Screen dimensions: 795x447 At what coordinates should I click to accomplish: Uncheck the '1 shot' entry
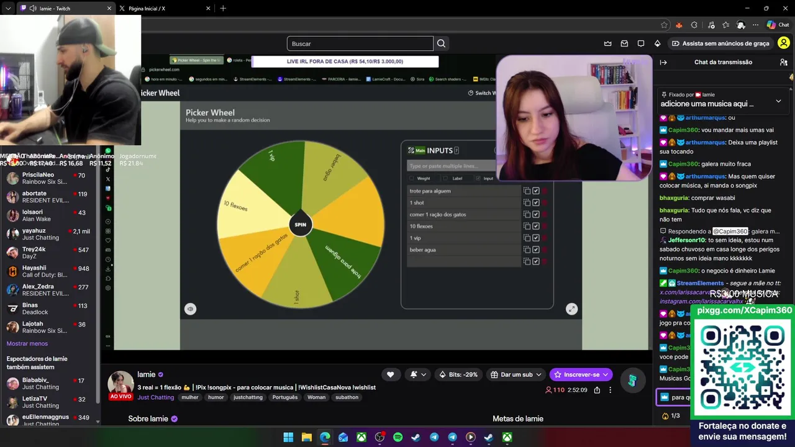point(535,202)
